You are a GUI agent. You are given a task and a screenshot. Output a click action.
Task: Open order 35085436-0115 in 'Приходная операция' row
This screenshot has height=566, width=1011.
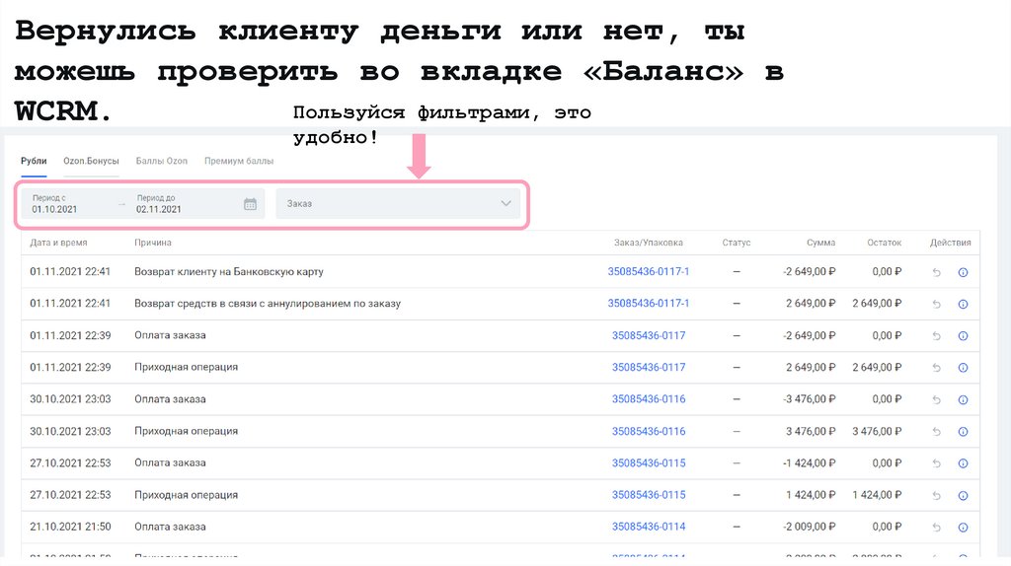pyautogui.click(x=649, y=495)
